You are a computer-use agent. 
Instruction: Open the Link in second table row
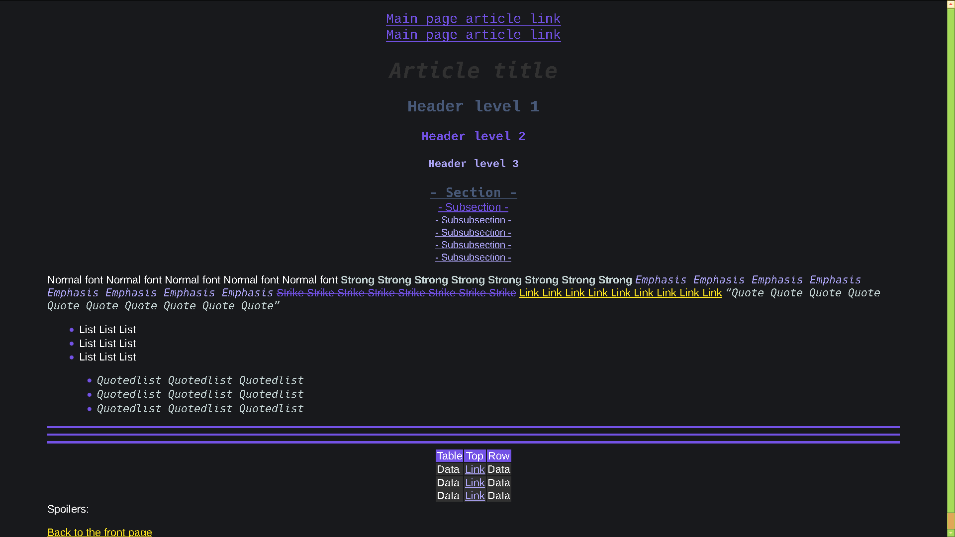tap(475, 482)
